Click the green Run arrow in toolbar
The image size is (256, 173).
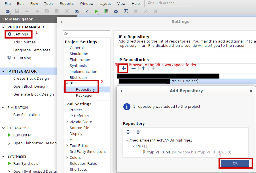coord(96,11)
